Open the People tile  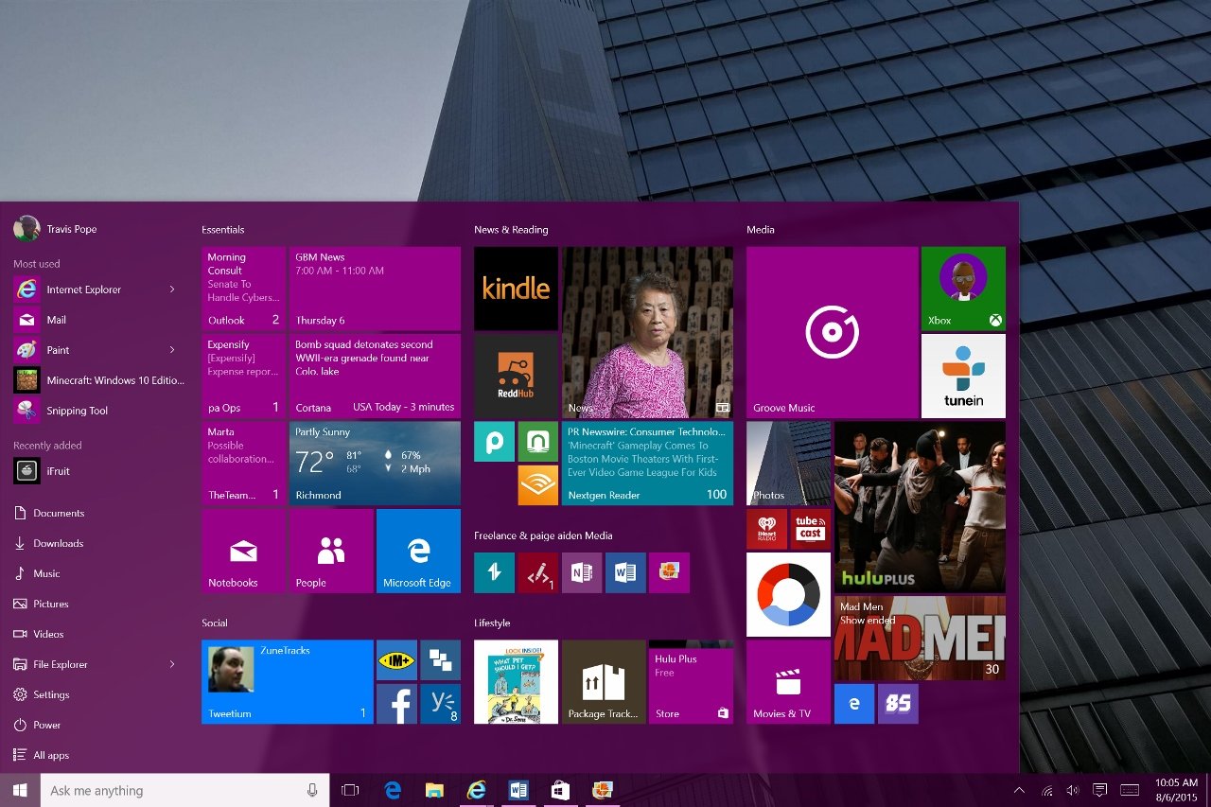331,551
